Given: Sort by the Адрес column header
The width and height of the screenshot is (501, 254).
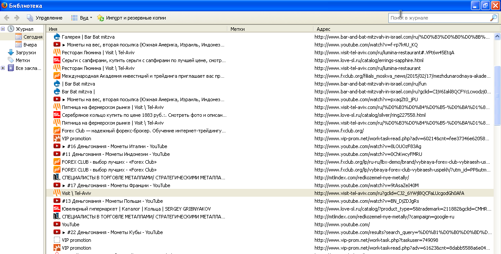Looking at the screenshot, I should [x=404, y=29].
